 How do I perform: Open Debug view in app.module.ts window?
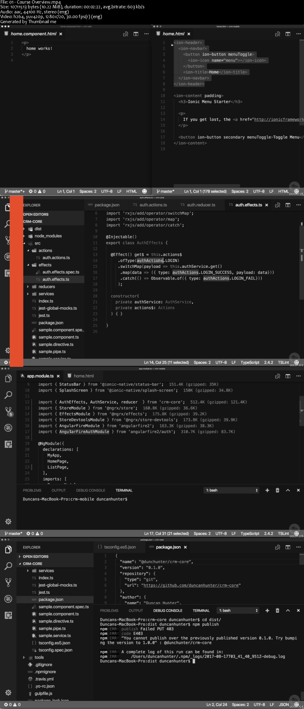(8, 428)
